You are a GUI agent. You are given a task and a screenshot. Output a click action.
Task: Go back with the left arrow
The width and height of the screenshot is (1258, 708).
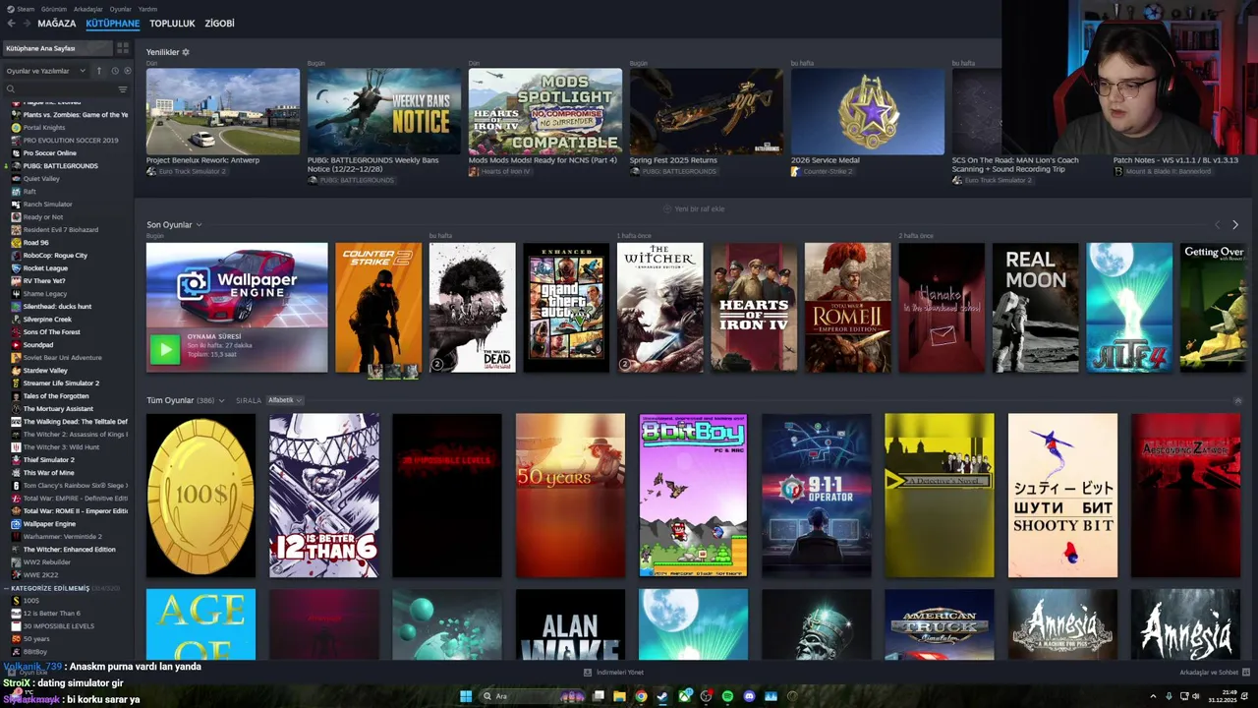[x=11, y=24]
